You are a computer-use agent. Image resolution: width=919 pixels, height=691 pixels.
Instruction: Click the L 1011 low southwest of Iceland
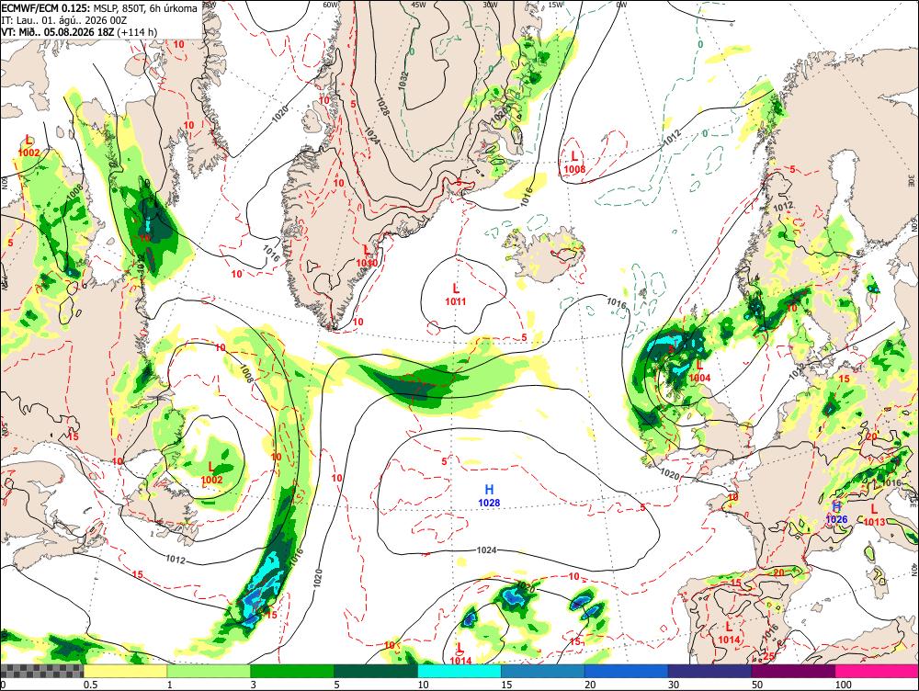(456, 294)
